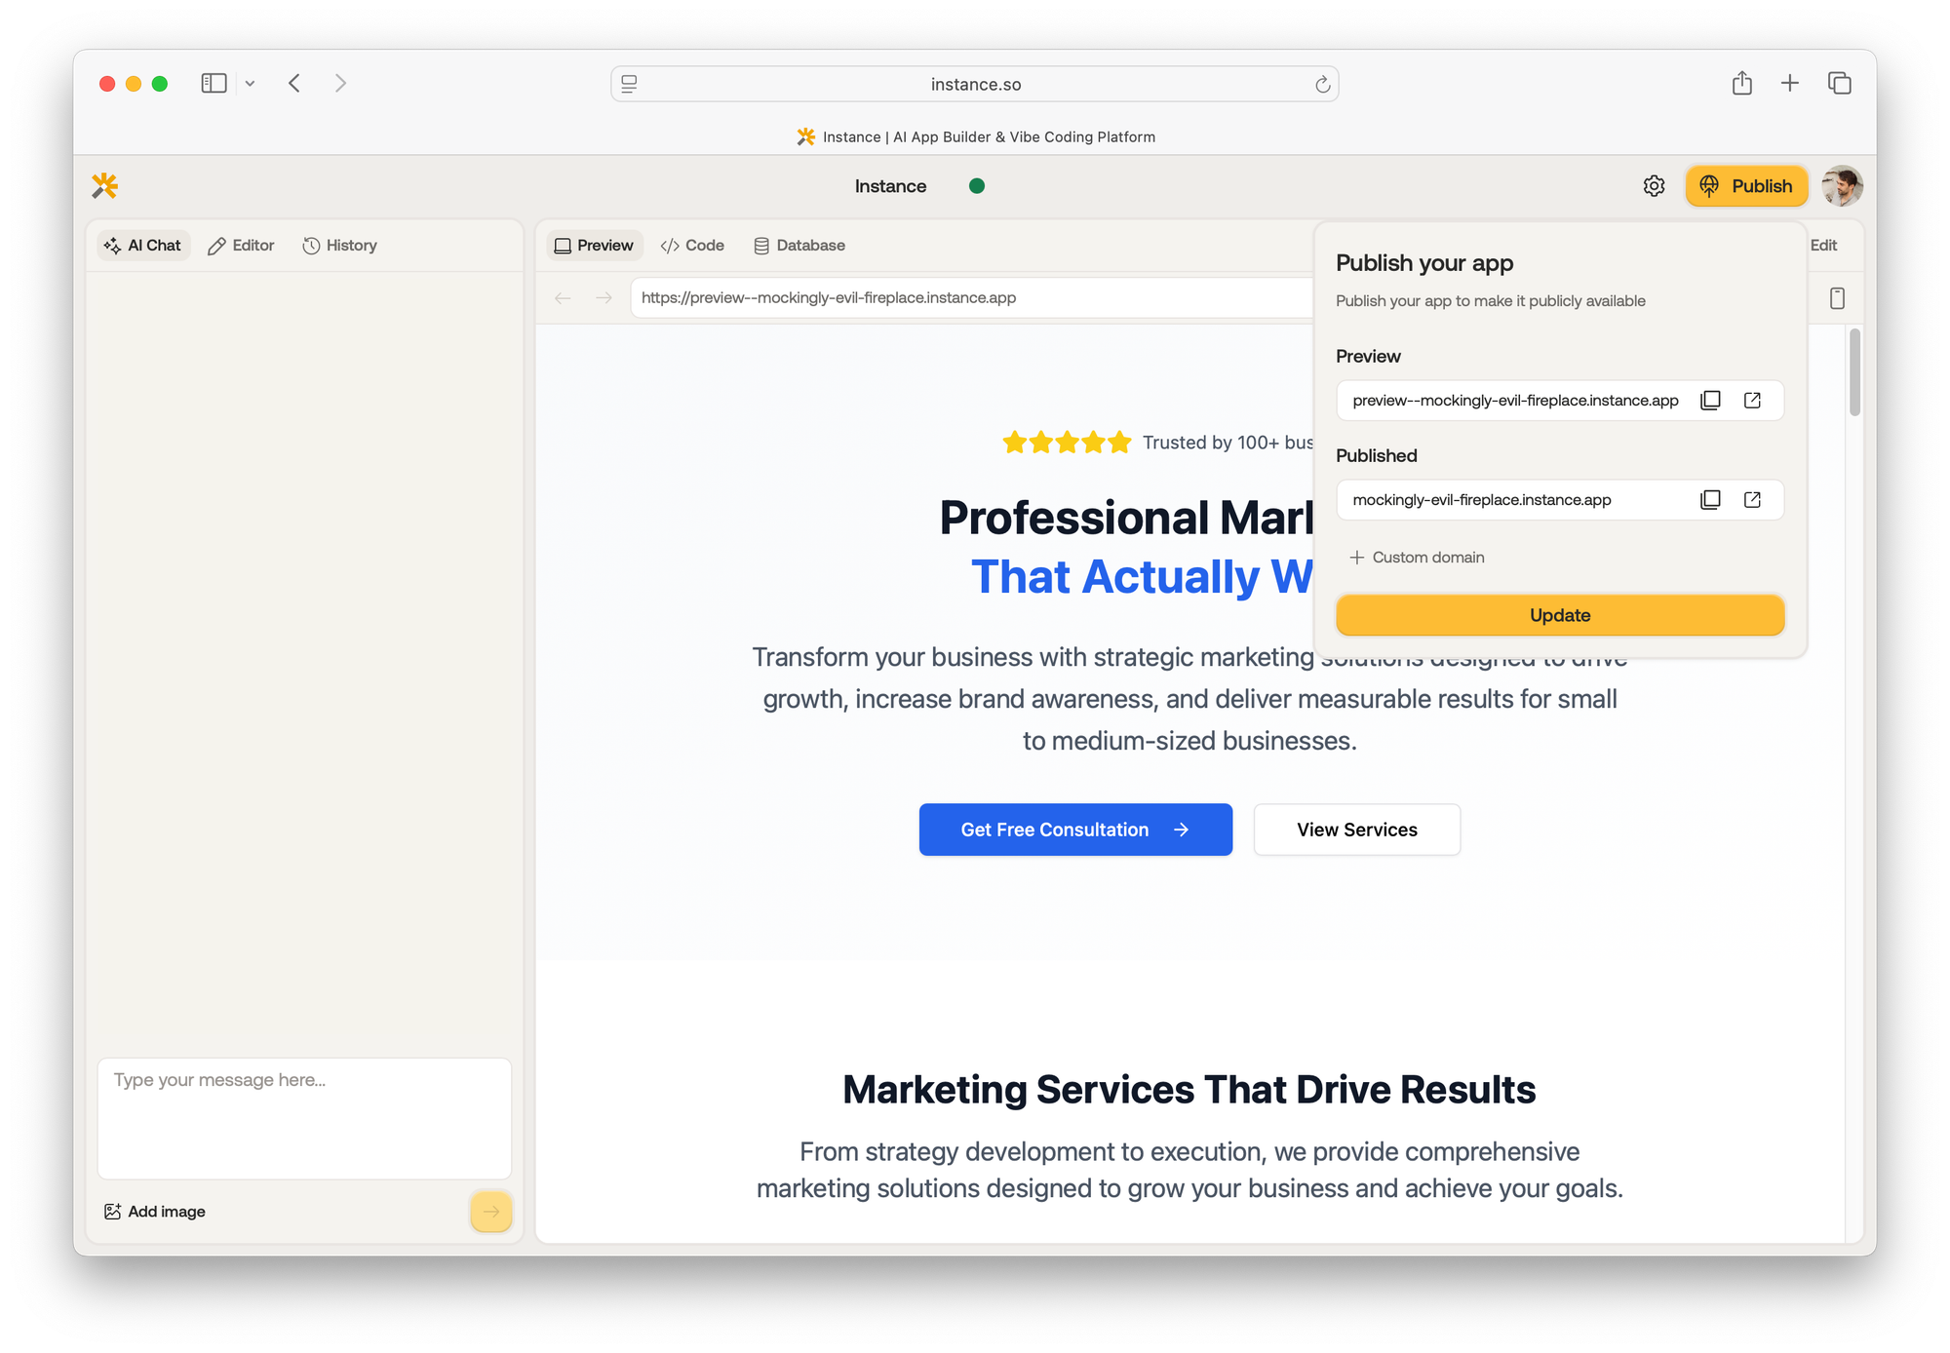Copy the preview URL to clipboard
Image resolution: width=1950 pixels, height=1353 pixels.
tap(1710, 401)
